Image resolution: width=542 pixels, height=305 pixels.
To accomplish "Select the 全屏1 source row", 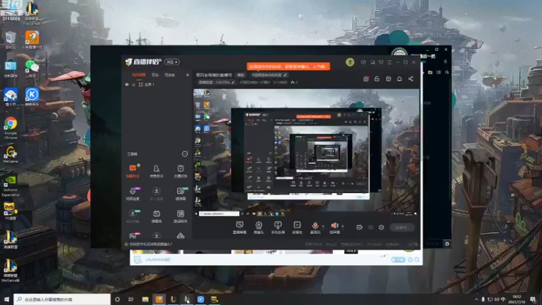I will point(157,84).
